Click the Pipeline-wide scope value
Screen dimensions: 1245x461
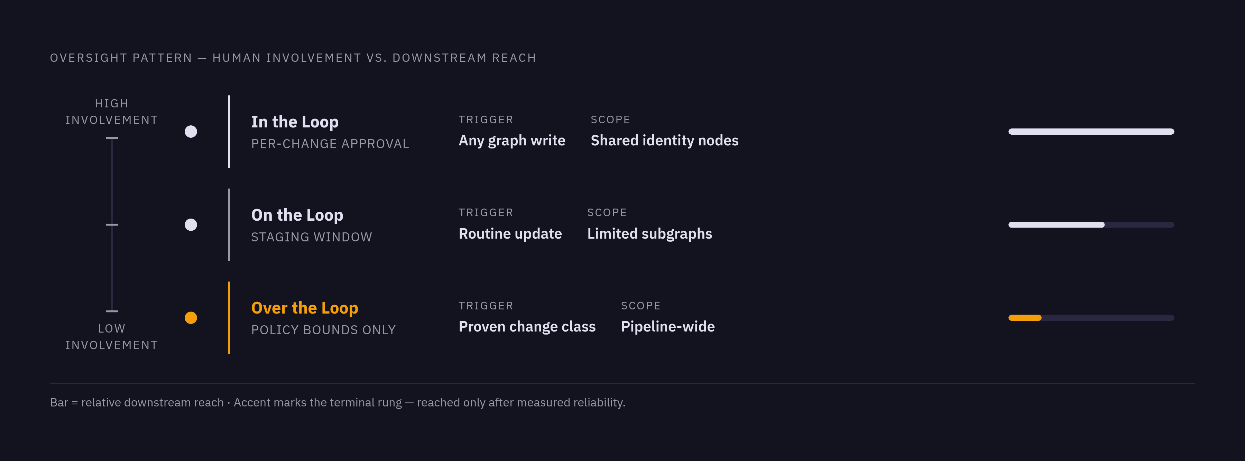(668, 327)
